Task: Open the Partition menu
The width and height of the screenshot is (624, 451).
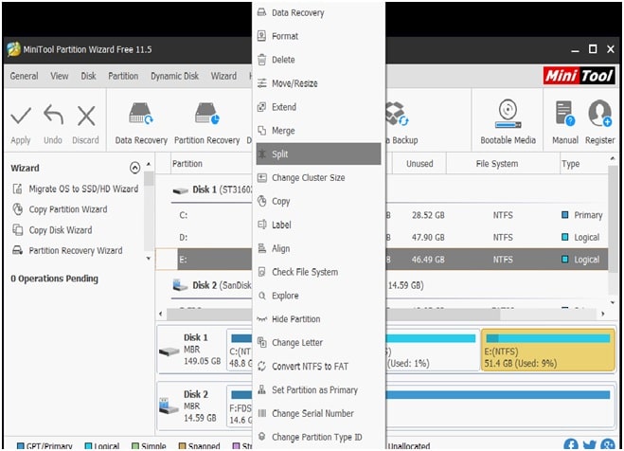Action: pos(123,76)
